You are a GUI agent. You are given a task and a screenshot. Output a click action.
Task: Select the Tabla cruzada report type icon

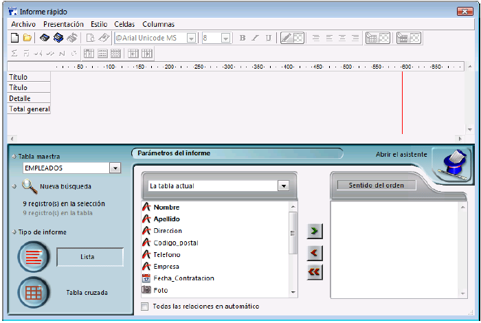[33, 292]
